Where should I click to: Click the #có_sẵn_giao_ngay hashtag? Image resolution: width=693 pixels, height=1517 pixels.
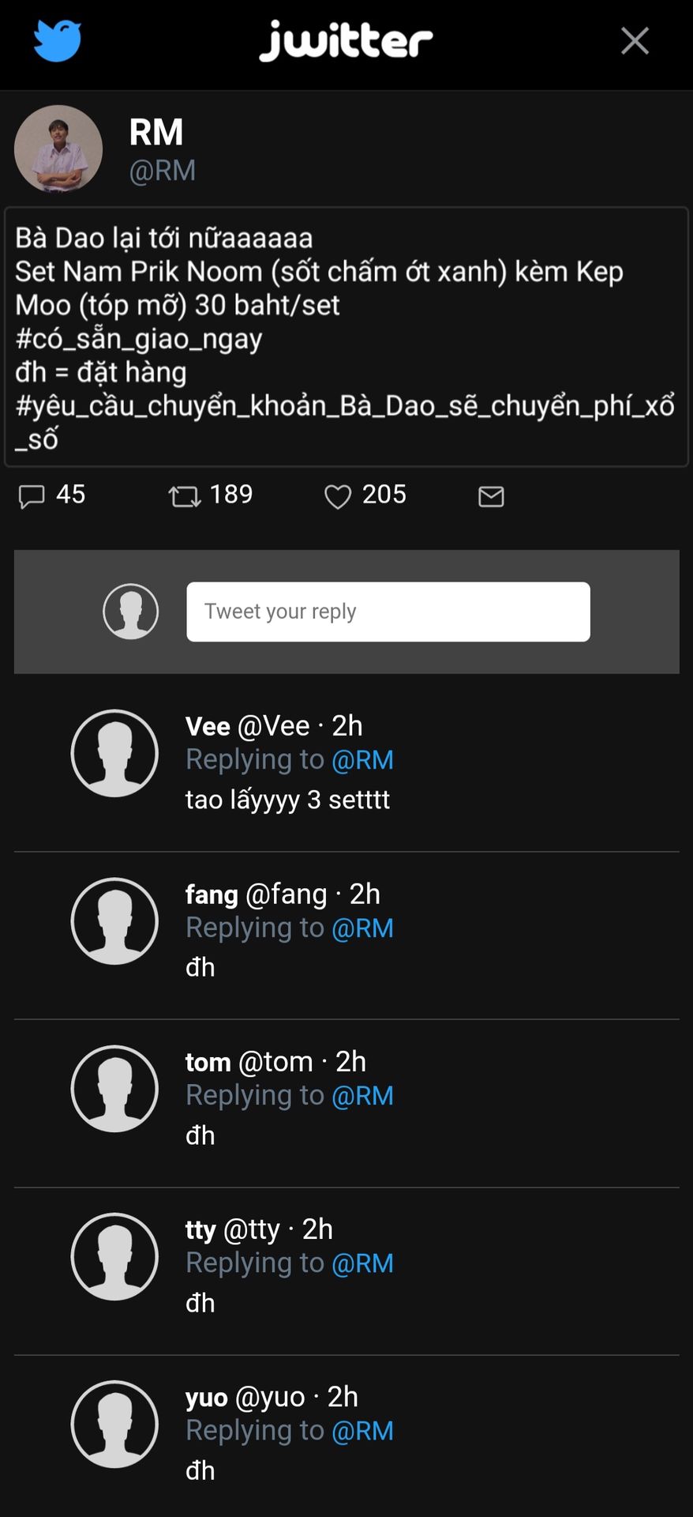(138, 338)
